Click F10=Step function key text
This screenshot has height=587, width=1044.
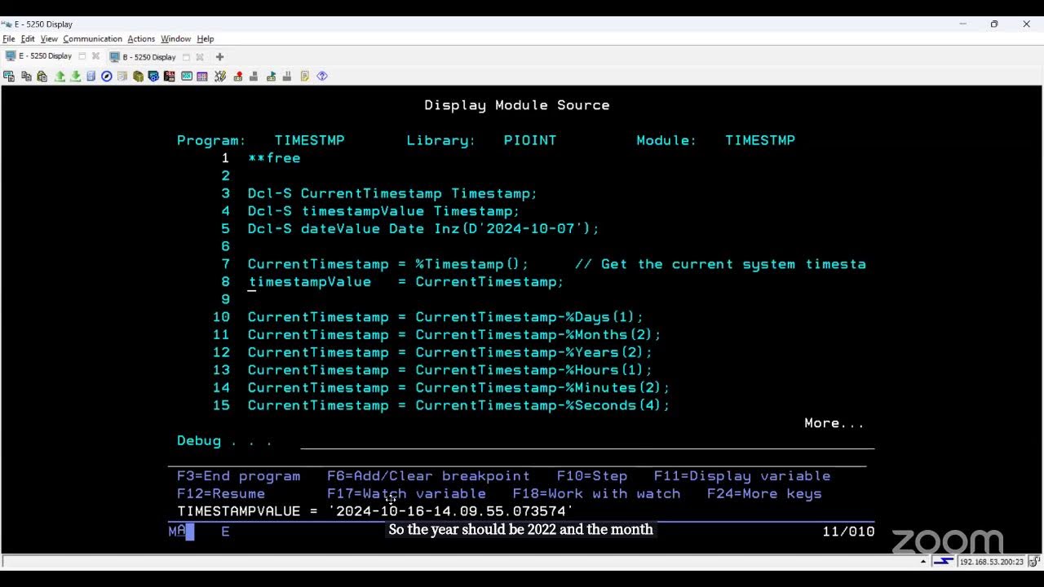click(x=592, y=476)
